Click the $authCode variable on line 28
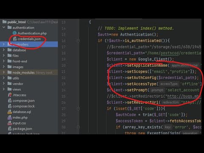This screenshot has width=204, height=153. 126,115
